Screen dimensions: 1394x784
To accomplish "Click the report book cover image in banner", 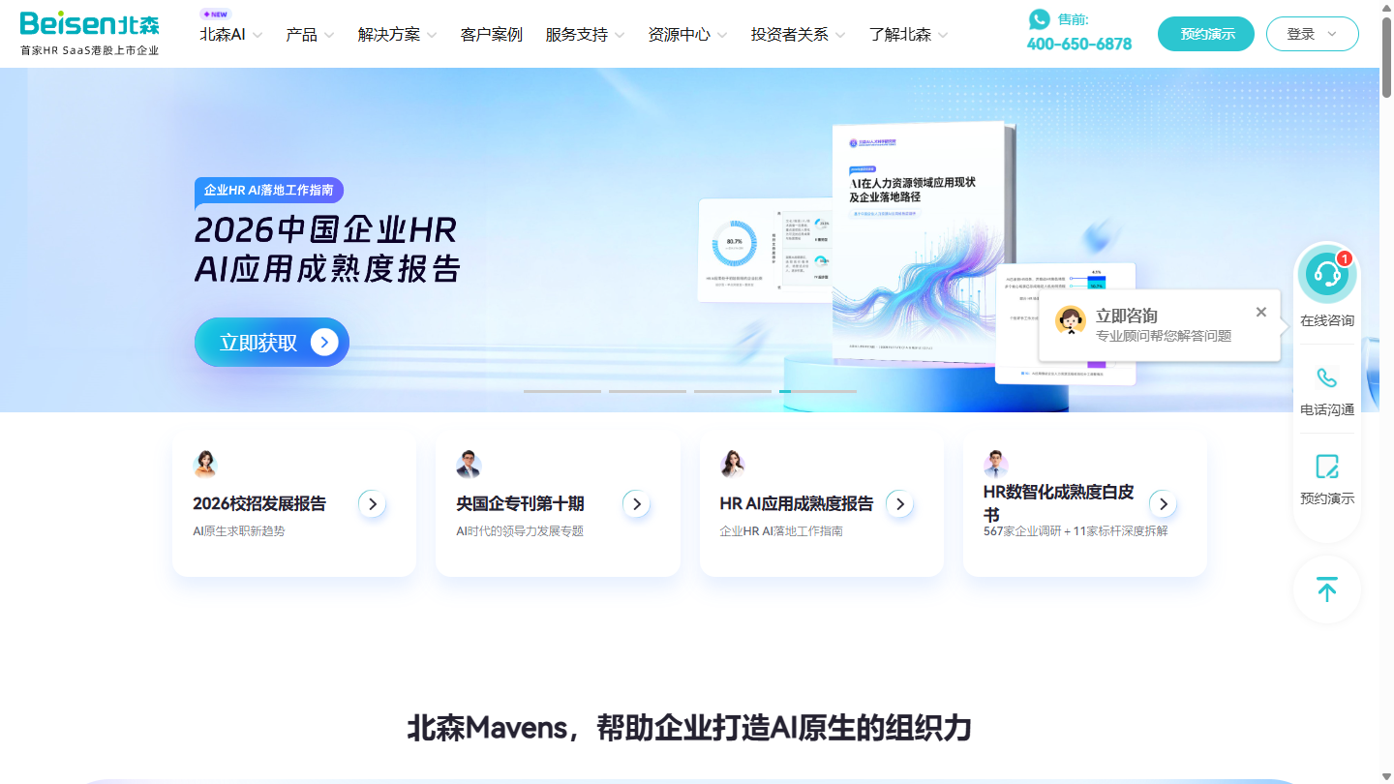I will pos(922,242).
